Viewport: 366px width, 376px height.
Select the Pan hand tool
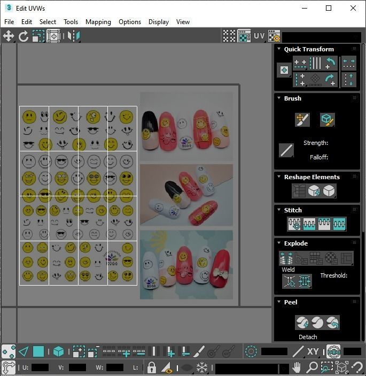[297, 367]
